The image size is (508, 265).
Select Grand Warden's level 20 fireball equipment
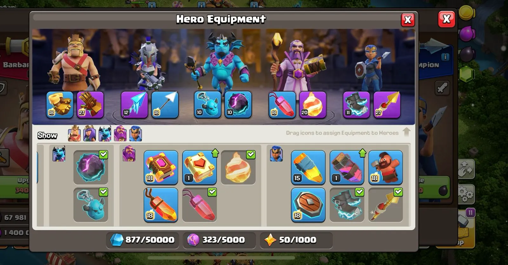313,105
